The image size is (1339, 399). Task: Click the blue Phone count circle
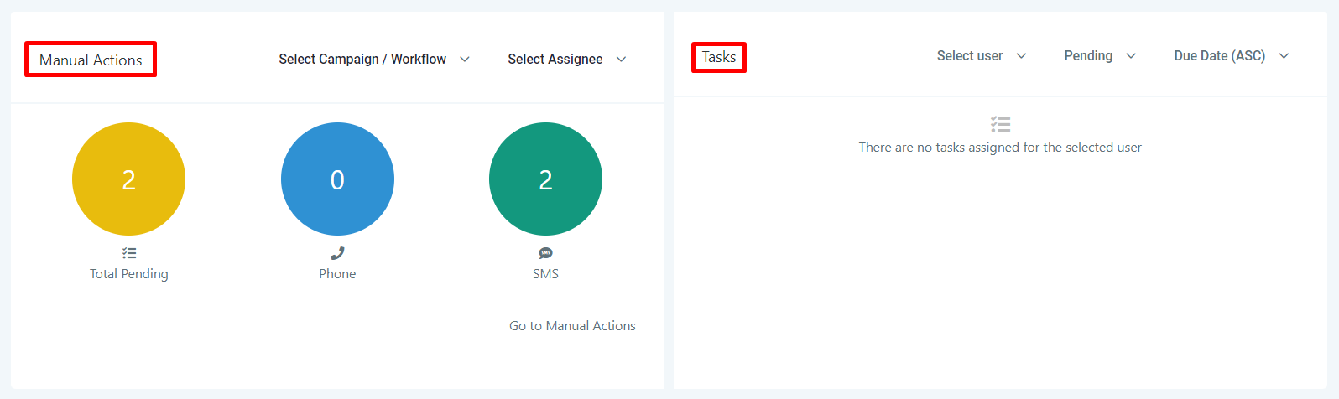pyautogui.click(x=337, y=179)
